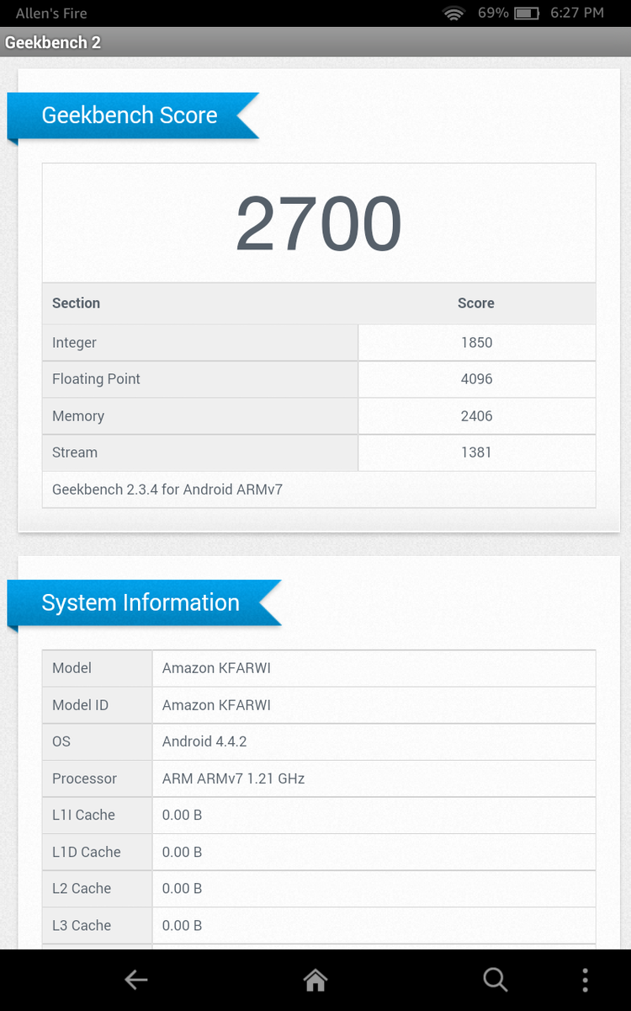631x1011 pixels.
Task: Select the L2 Cache 0.00 B value
Action: (182, 888)
